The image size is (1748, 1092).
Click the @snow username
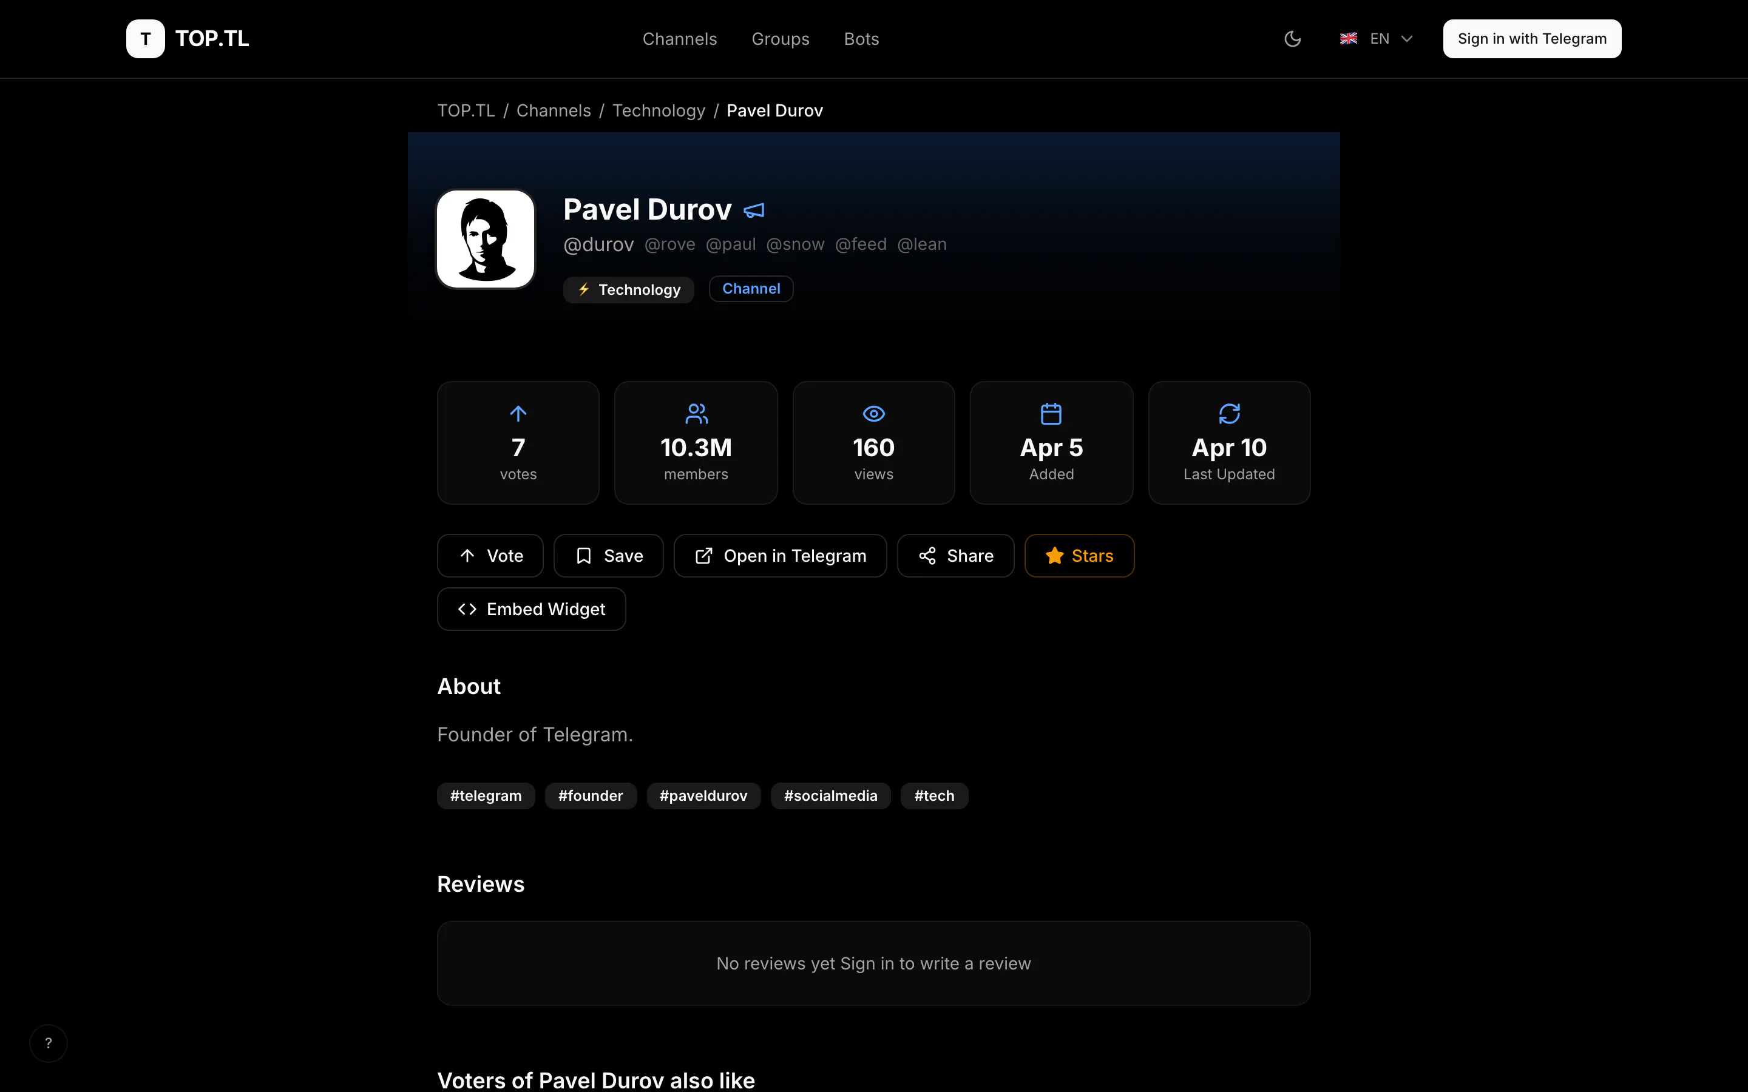795,245
